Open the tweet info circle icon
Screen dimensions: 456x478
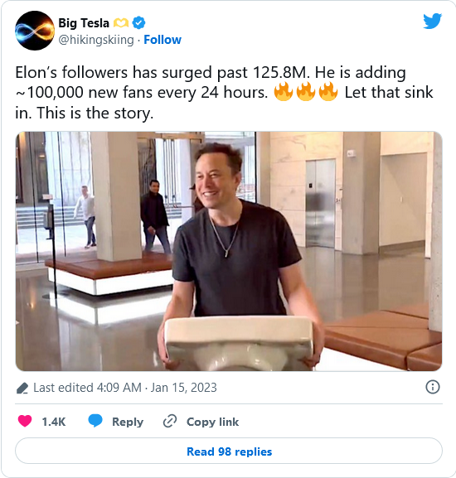coord(433,387)
